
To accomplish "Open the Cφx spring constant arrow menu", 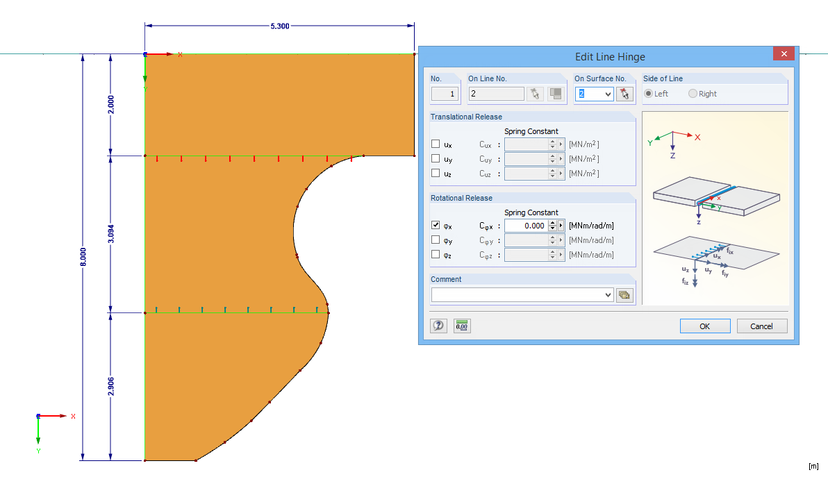I will [x=561, y=226].
